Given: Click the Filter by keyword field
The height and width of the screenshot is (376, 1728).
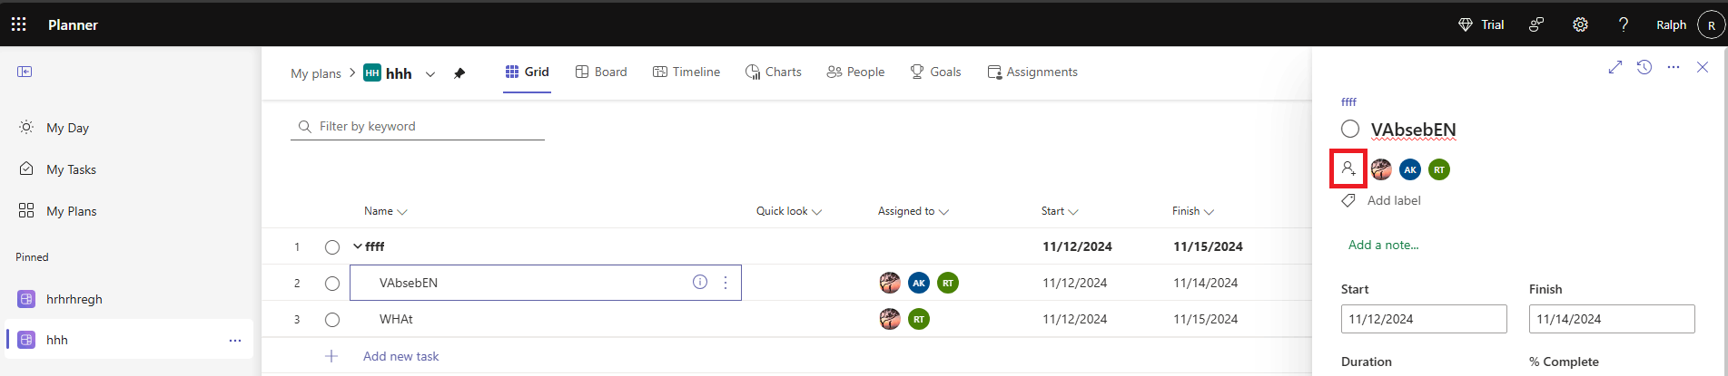Looking at the screenshot, I should (418, 126).
